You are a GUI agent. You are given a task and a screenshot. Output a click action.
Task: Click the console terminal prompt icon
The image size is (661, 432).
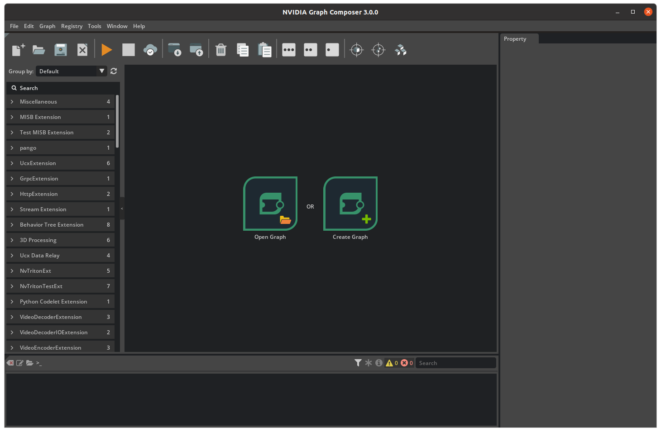coord(39,363)
